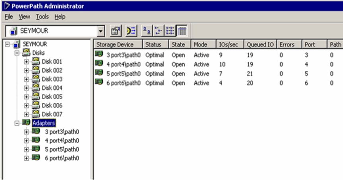Select 3 port3\path0 in the tree
Screen dimensions: 343x180
click(62, 132)
